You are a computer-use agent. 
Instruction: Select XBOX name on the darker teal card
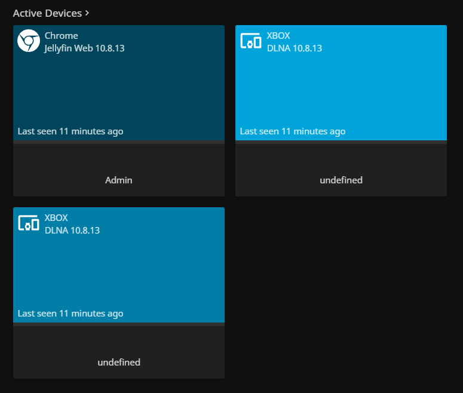(56, 218)
